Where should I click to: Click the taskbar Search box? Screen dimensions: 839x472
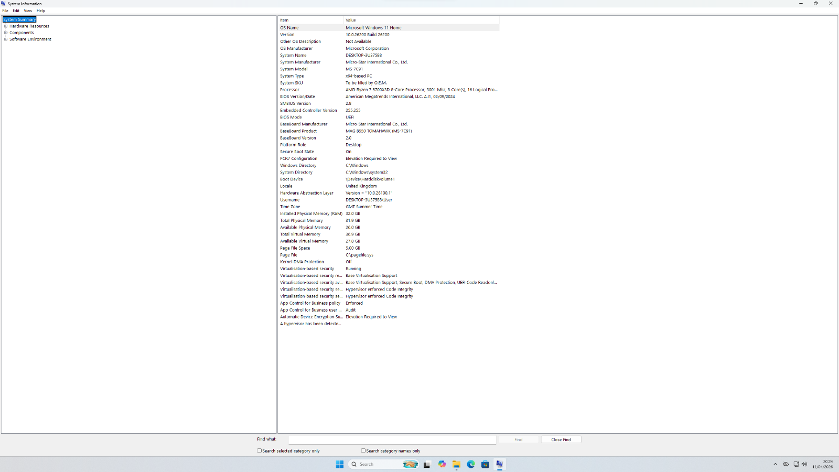point(384,464)
